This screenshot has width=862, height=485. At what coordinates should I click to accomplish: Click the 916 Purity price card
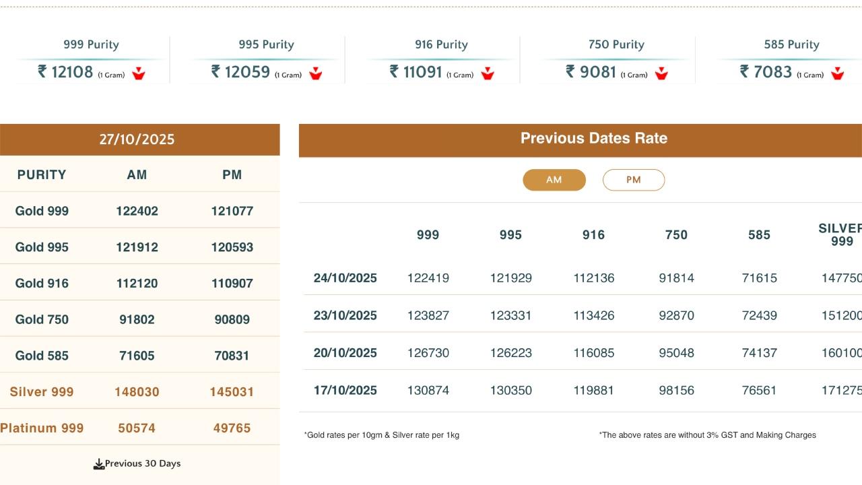[x=441, y=61]
